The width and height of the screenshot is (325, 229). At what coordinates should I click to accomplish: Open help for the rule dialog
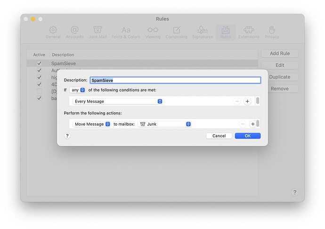pyautogui.click(x=67, y=136)
